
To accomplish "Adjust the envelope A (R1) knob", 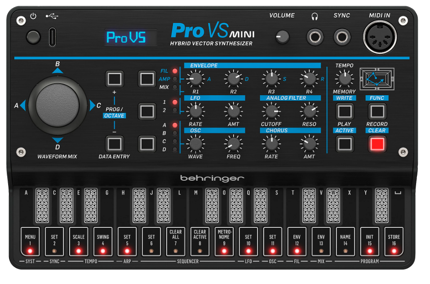I will pyautogui.click(x=195, y=79).
